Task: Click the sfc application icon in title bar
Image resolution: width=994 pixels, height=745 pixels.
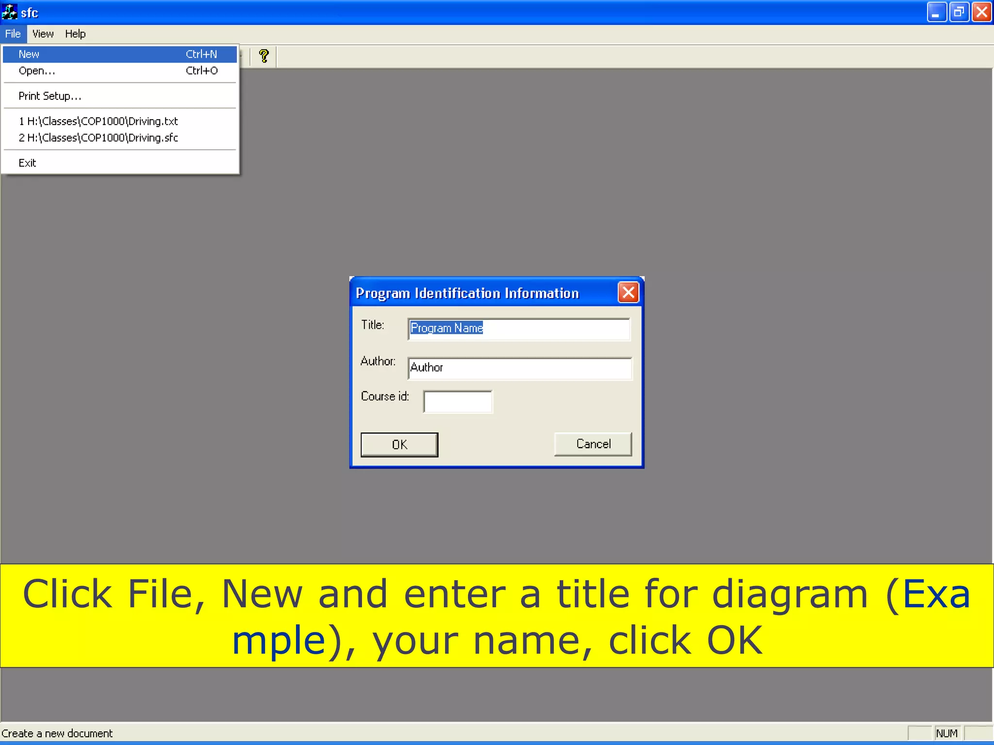Action: pos(9,12)
